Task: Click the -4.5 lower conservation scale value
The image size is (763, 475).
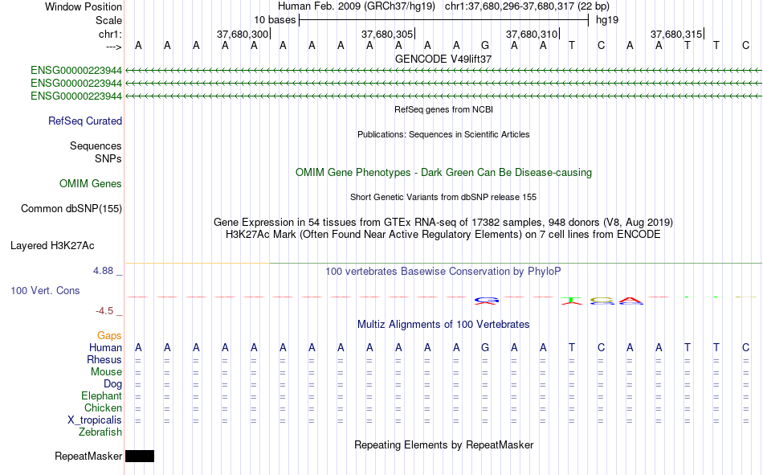Action: [x=104, y=311]
